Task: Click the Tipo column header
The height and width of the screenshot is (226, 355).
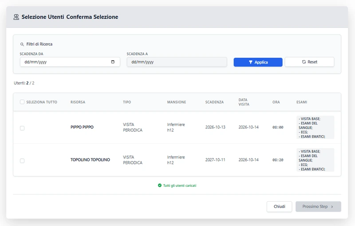Action: click(127, 102)
